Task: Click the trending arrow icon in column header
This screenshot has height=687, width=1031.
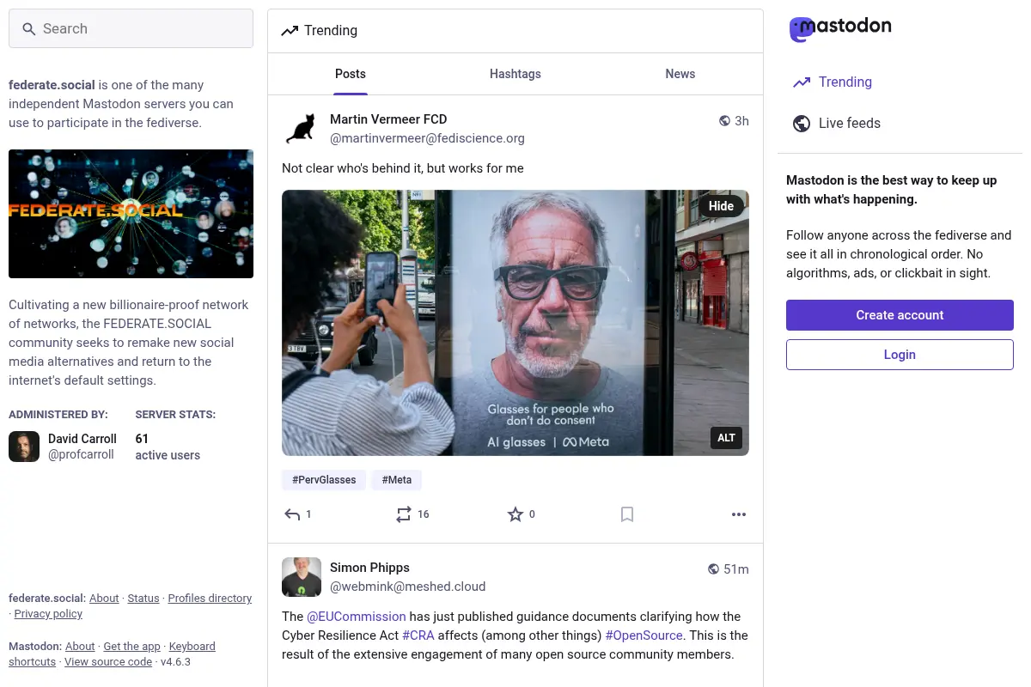Action: coord(290,31)
